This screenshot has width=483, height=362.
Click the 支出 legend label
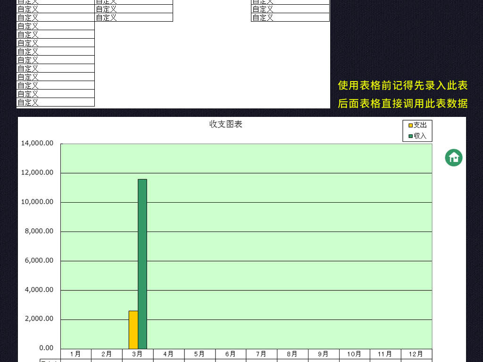tap(420, 125)
